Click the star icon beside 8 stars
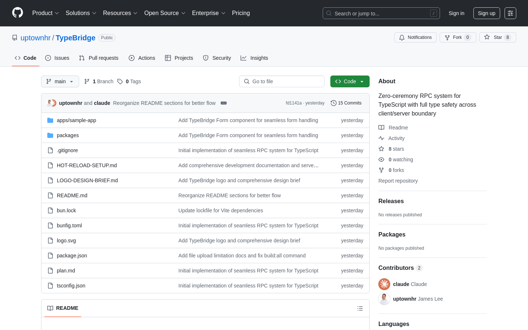The width and height of the screenshot is (528, 330). click(381, 149)
